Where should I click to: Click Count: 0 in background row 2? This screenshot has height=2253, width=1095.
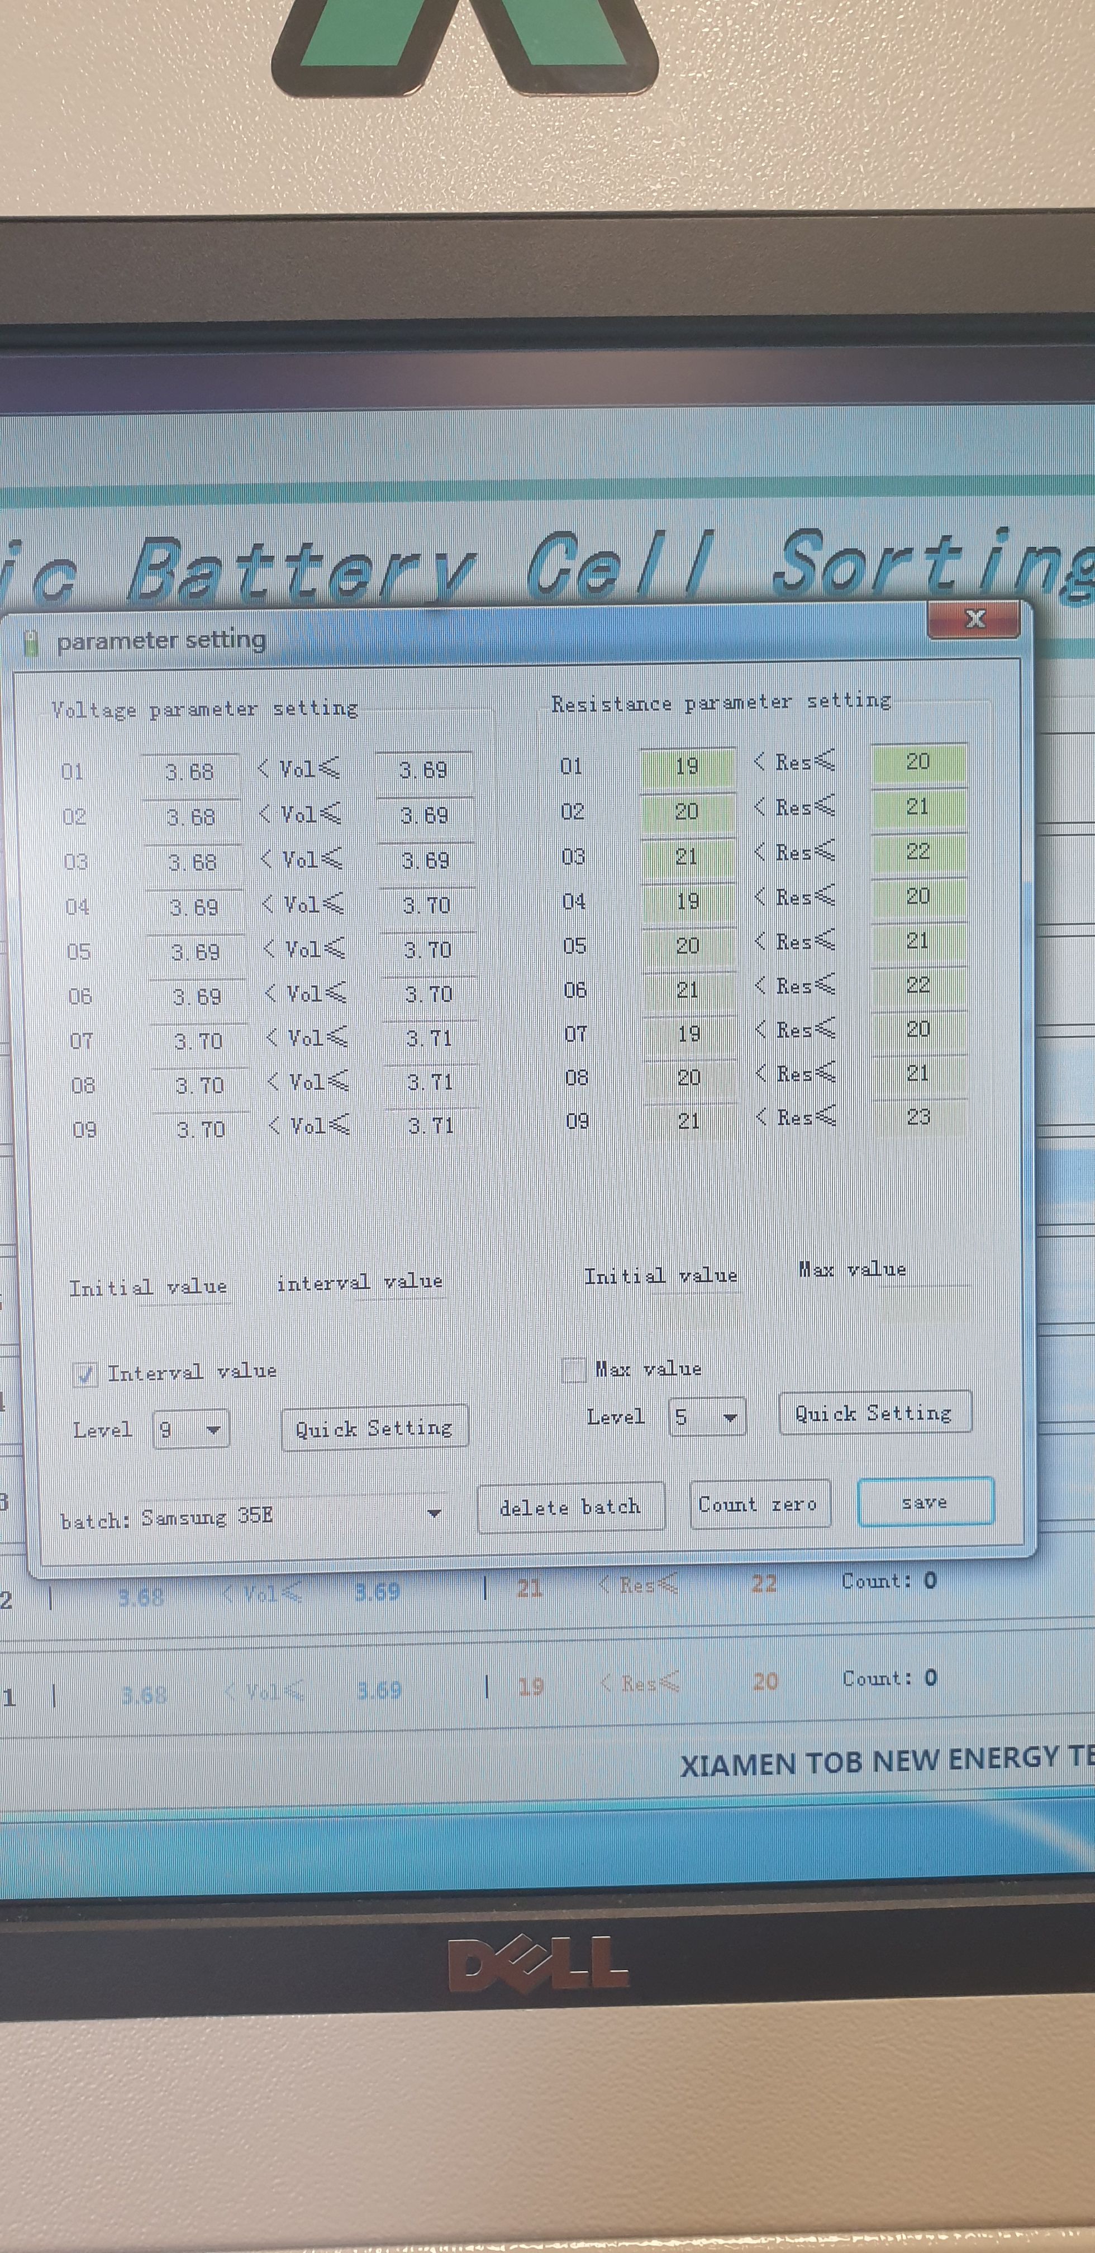coord(889,1580)
